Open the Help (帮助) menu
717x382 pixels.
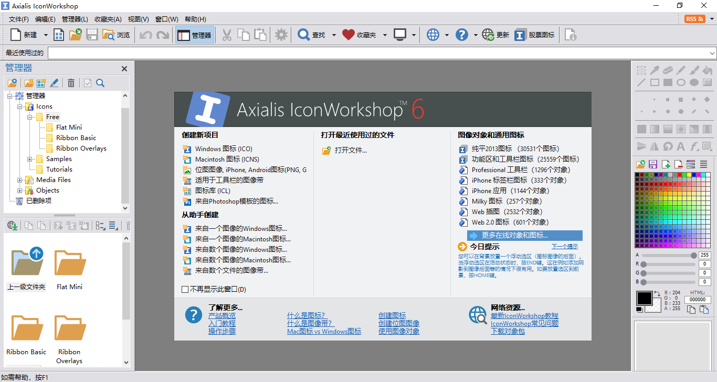point(195,19)
